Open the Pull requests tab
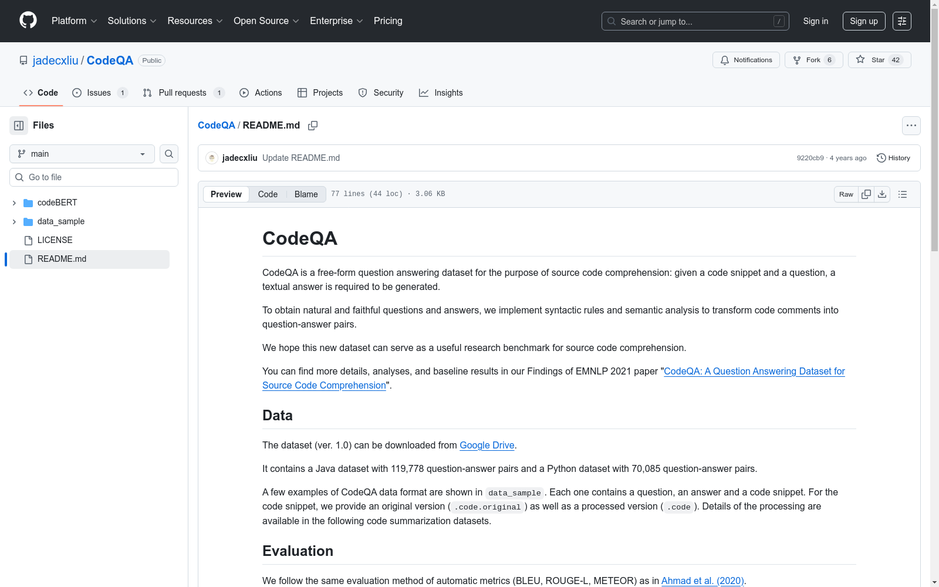 click(x=183, y=93)
